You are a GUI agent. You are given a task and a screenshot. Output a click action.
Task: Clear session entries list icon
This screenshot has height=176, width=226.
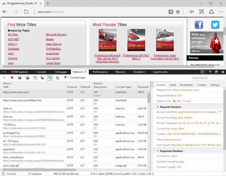coord(58,78)
